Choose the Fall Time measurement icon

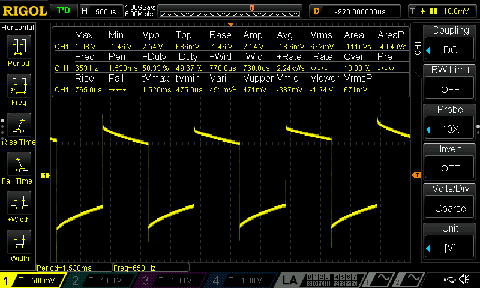pyautogui.click(x=19, y=167)
